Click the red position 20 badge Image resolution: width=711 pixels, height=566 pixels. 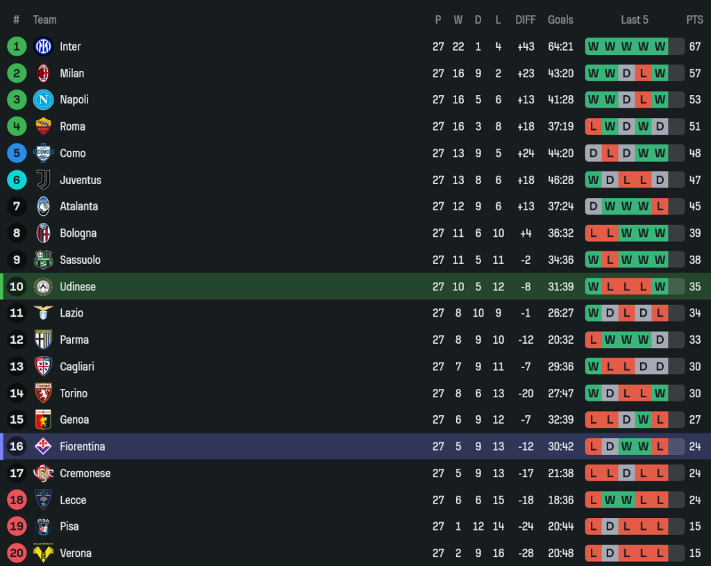pos(17,553)
